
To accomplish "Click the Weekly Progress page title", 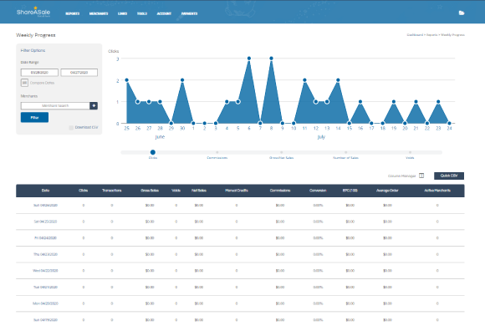I will pyautogui.click(x=36, y=35).
